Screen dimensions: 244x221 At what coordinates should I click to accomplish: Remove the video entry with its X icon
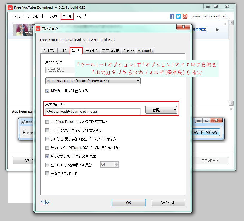(225, 24)
